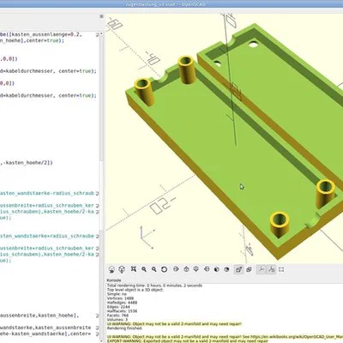Toggle Show Scale Markers button
This screenshot has width=343, height=343.
(x=272, y=269)
